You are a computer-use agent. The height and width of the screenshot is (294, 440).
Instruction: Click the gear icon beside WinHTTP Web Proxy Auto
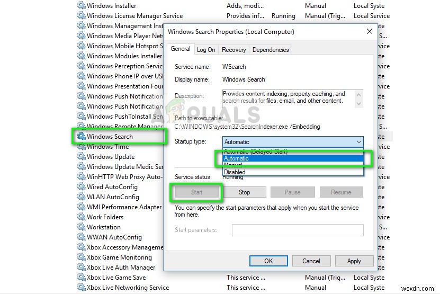point(82,176)
